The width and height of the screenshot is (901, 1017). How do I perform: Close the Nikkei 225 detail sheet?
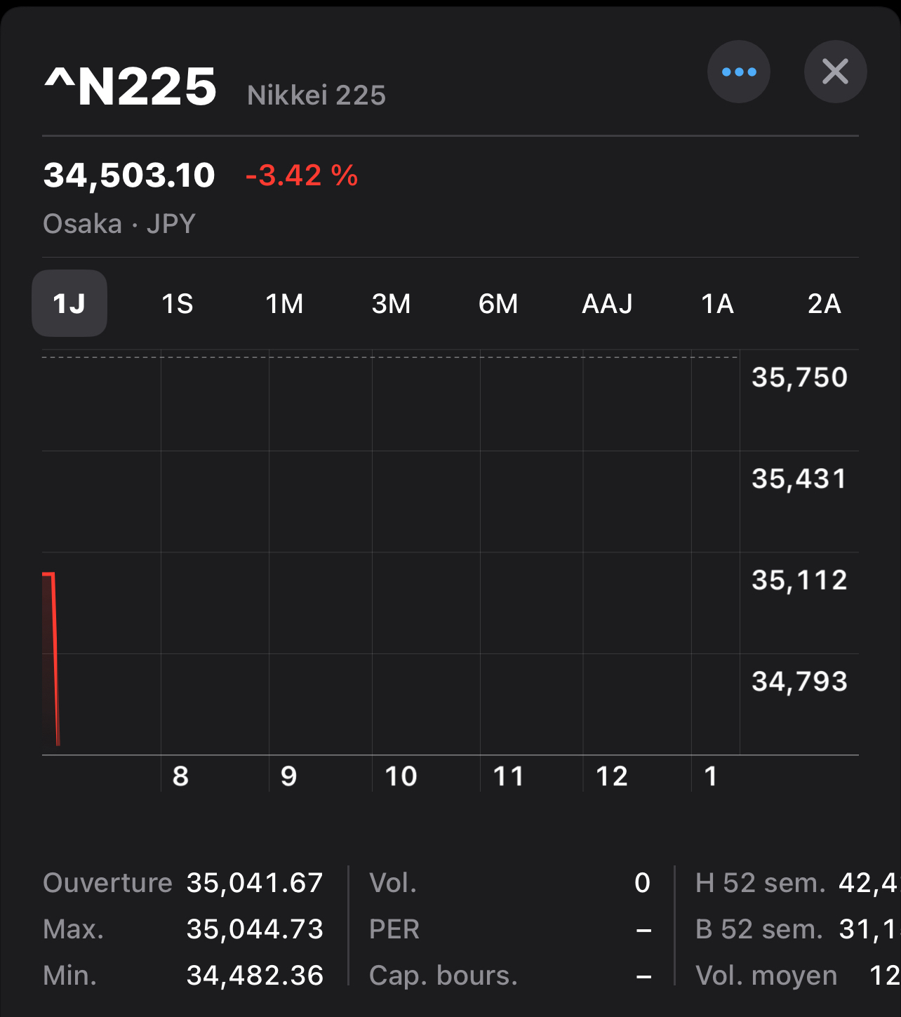tap(835, 72)
